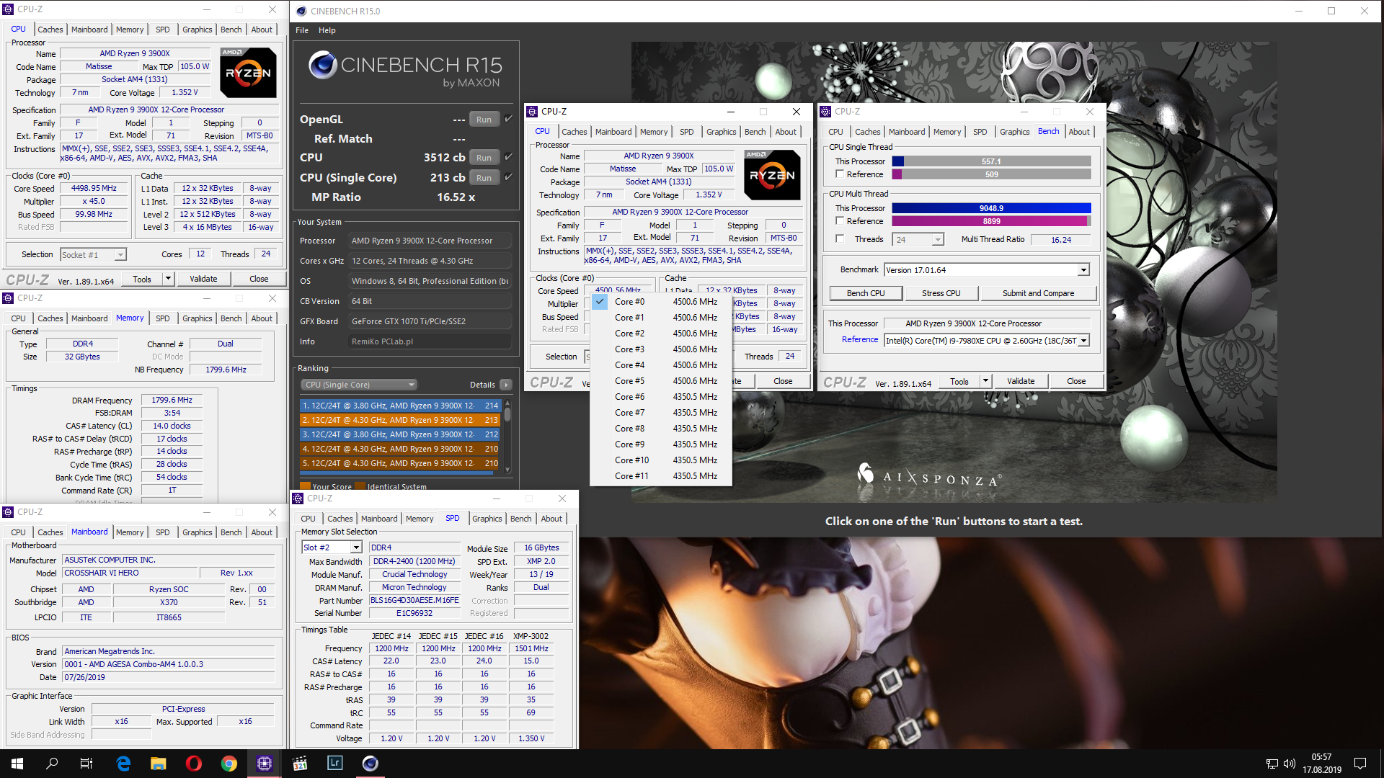Click Submit and Compare button
Viewport: 1384px width, 778px height.
pos(1038,293)
